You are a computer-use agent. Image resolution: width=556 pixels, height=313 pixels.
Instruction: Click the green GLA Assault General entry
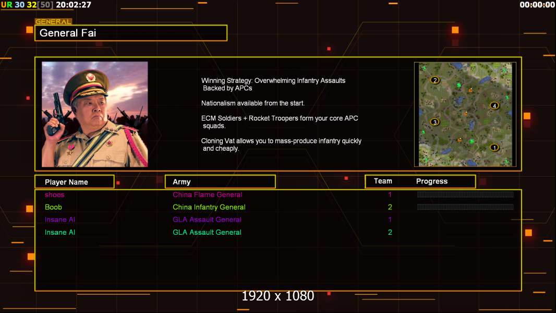coord(207,232)
